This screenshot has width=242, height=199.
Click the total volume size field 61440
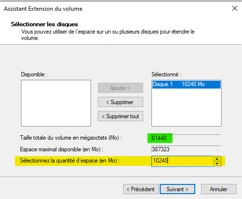pyautogui.click(x=186, y=138)
